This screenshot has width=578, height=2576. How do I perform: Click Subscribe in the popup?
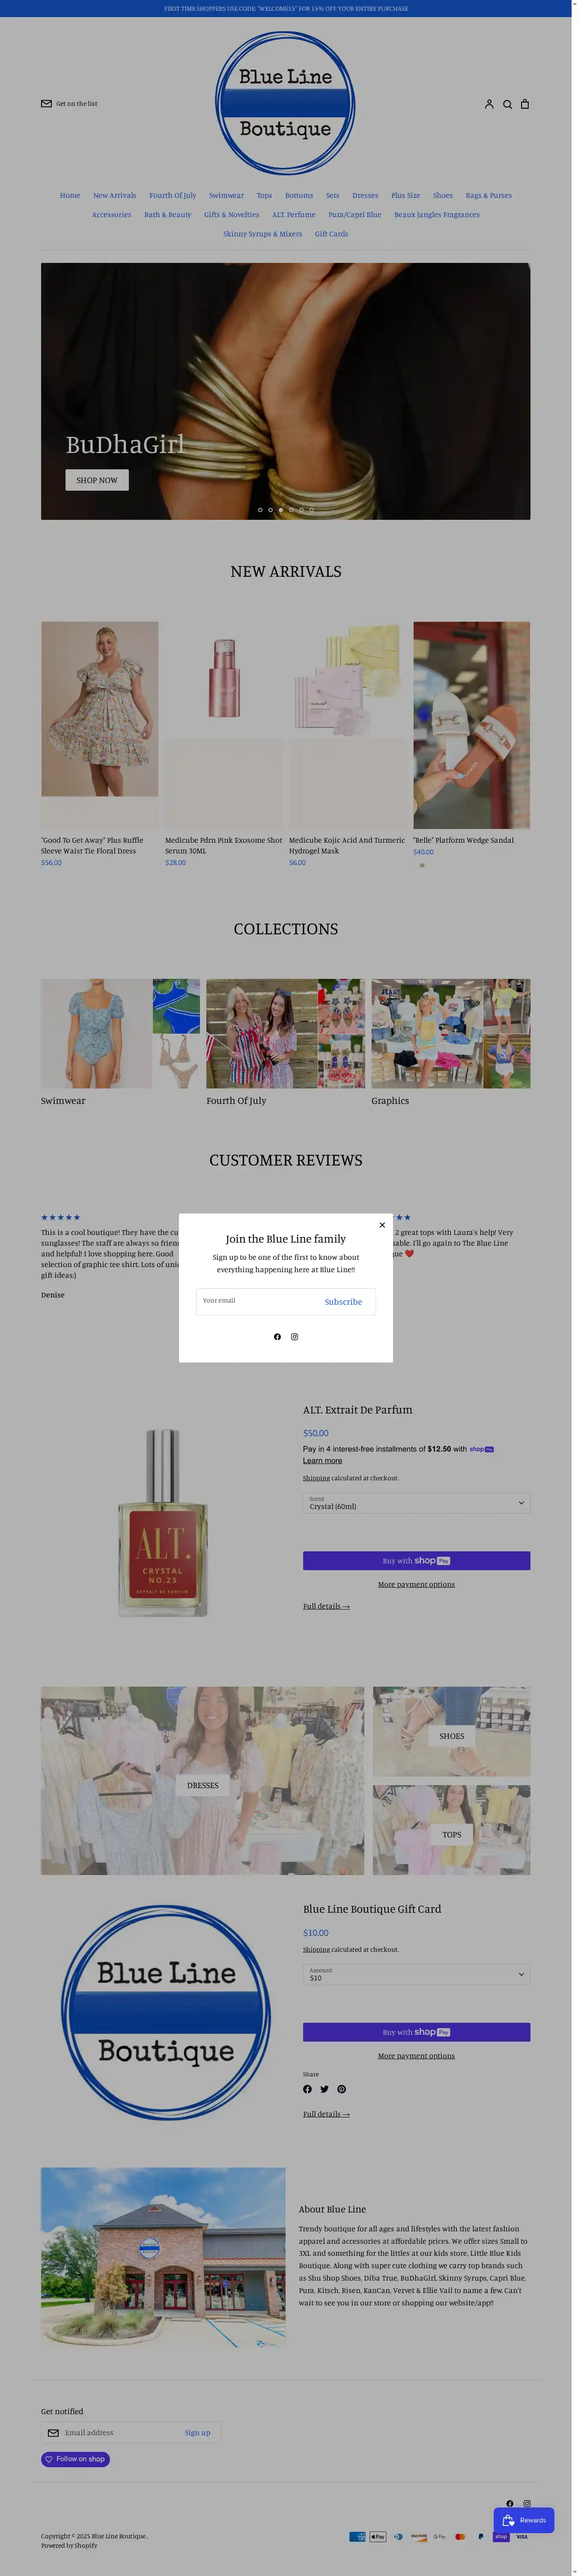343,1301
